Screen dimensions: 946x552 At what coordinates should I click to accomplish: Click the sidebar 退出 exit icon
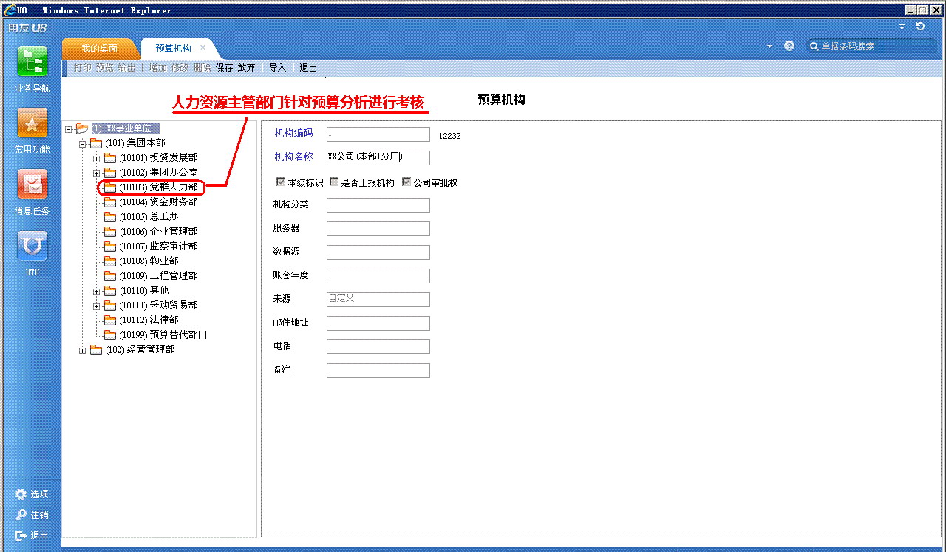tap(21, 536)
